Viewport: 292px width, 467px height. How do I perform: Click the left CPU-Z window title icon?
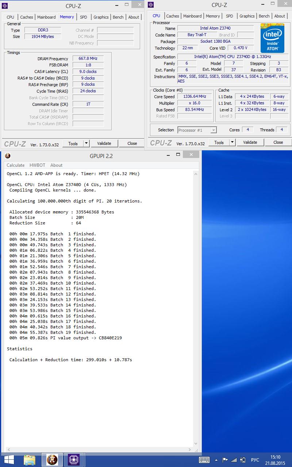(x=5, y=5)
